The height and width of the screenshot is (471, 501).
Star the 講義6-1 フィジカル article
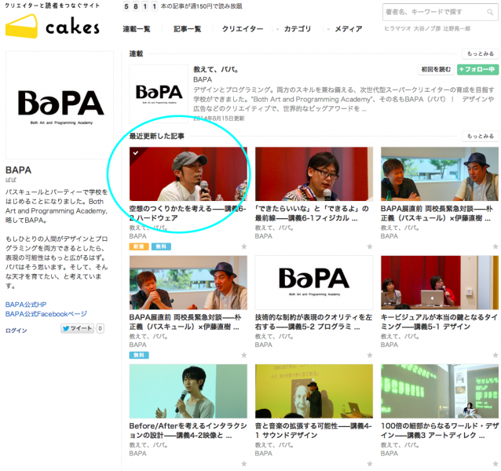click(370, 246)
